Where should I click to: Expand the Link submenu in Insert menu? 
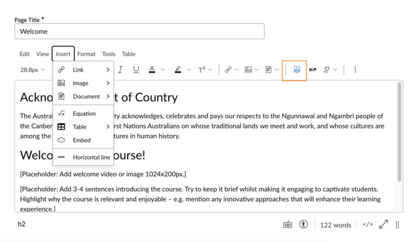point(84,70)
